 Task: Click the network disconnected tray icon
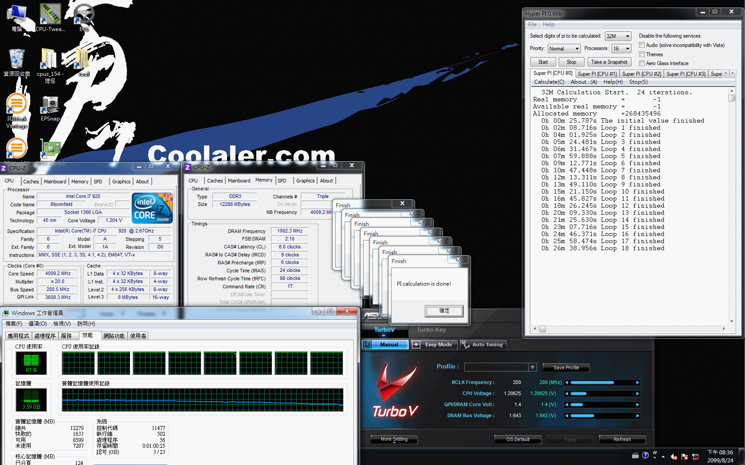695,456
